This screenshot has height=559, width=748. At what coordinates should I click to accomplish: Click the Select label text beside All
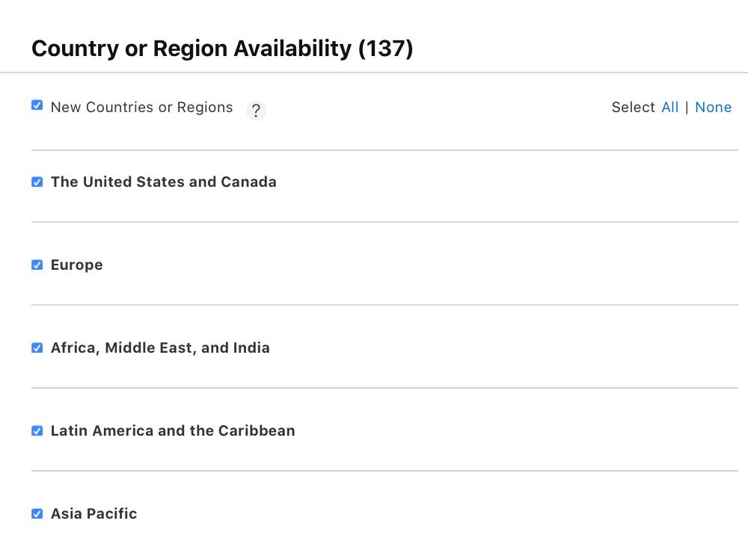633,107
